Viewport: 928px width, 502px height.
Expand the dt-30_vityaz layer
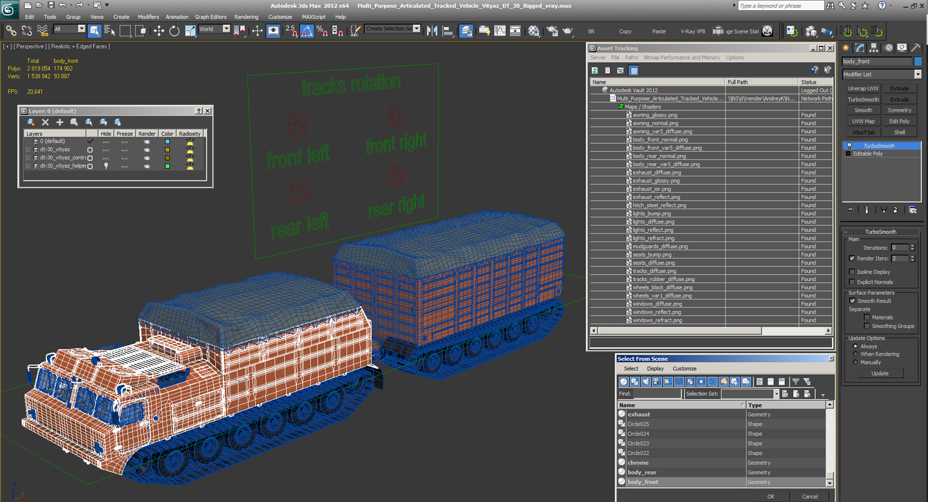coord(28,149)
